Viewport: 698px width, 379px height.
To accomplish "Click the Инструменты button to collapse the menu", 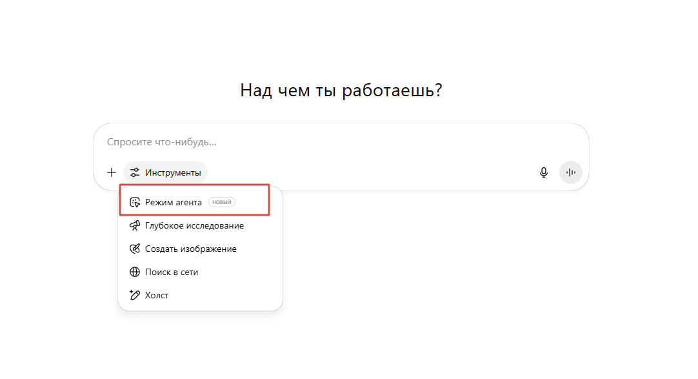I will (x=166, y=172).
